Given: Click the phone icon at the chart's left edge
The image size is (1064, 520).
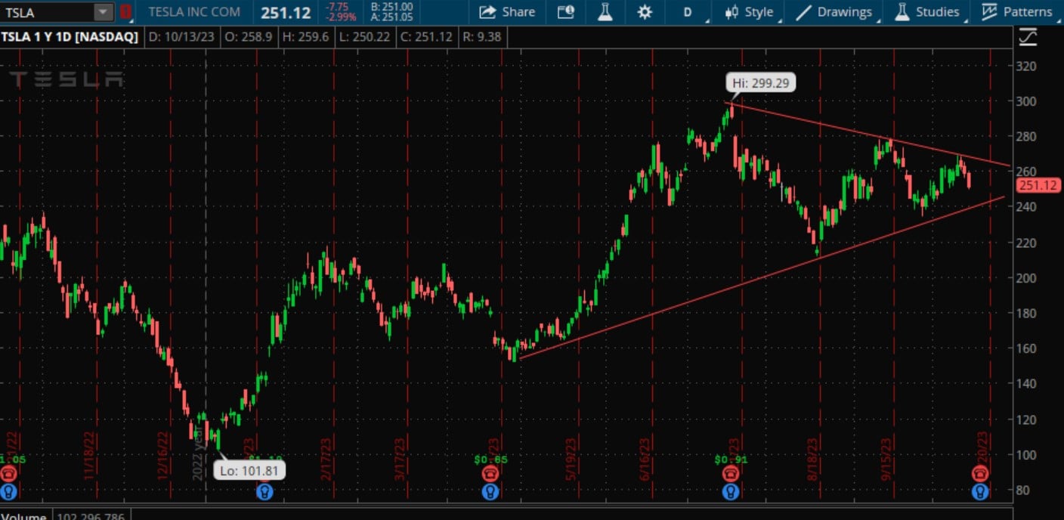Looking at the screenshot, I should pos(8,474).
